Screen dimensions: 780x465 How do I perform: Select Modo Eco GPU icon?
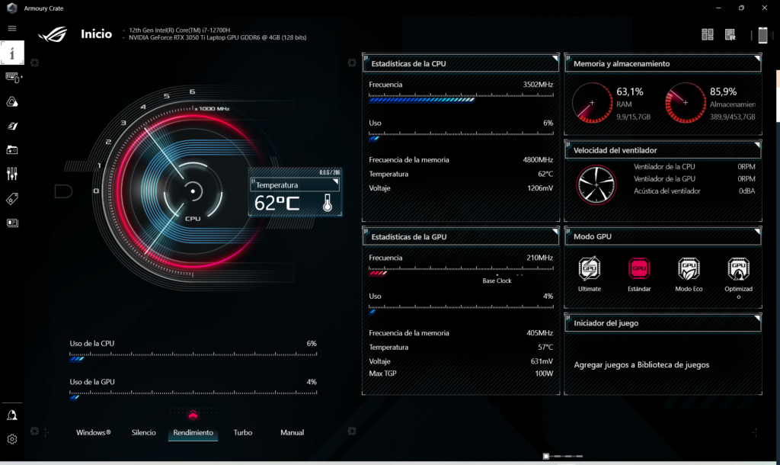(689, 269)
